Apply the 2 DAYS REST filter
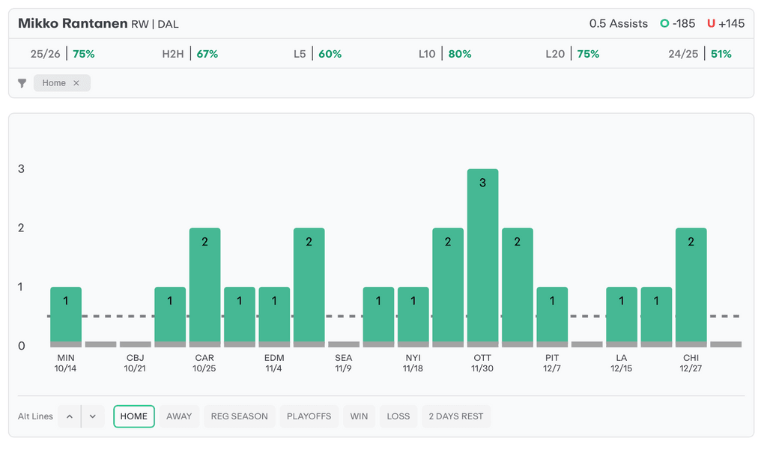 pos(455,416)
